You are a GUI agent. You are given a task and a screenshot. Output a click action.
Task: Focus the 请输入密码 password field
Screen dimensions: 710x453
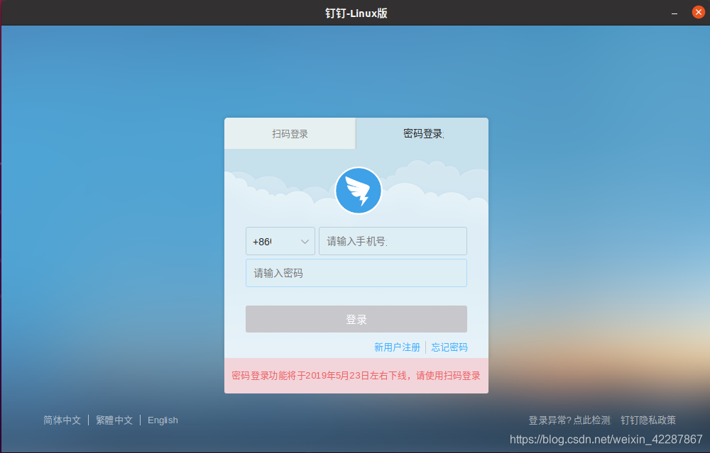[x=356, y=273]
